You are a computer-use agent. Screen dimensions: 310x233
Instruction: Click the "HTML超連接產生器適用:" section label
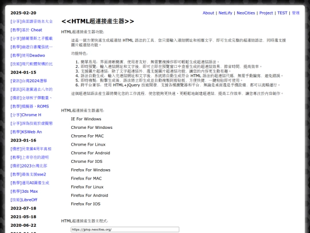click(83, 110)
